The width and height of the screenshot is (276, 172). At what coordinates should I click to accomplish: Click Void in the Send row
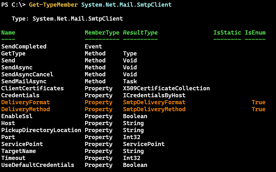pos(130,61)
